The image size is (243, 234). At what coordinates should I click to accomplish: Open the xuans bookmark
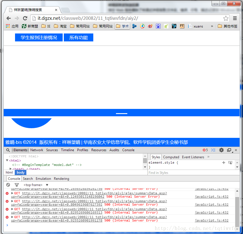click(x=195, y=26)
